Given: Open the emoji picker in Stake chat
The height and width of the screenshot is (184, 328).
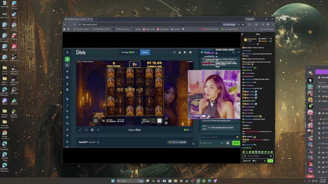Looking at the screenshot, I should 237,137.
